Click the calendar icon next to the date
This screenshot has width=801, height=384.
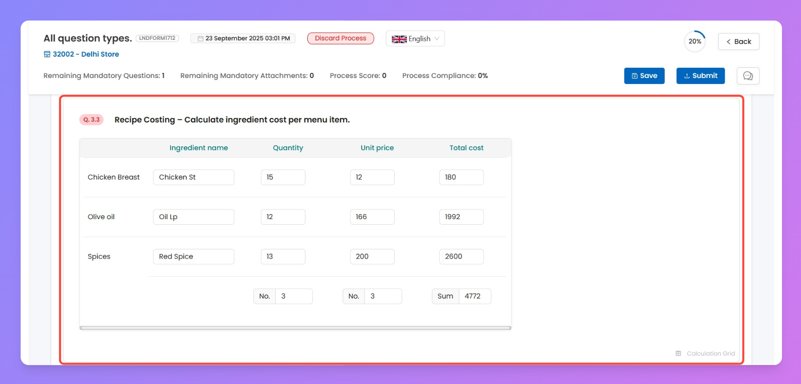coord(200,39)
